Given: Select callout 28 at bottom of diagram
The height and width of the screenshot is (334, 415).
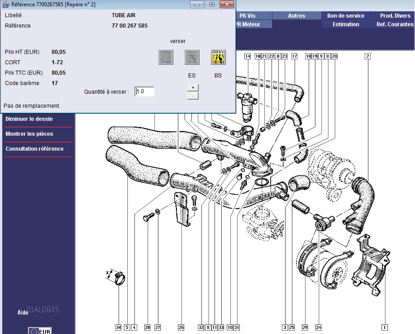Looking at the screenshot, I should (x=148, y=327).
